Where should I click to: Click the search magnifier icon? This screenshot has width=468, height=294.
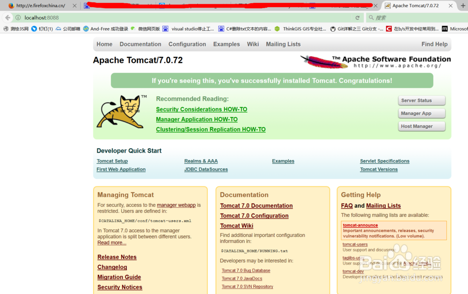[371, 18]
